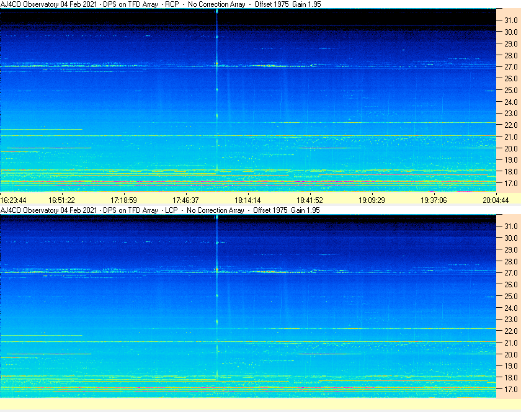Click 18.0 frequency label on RCP axis
The image size is (521, 412).
(x=511, y=172)
